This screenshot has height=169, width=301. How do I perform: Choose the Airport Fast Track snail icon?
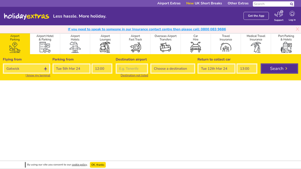pos(135,47)
